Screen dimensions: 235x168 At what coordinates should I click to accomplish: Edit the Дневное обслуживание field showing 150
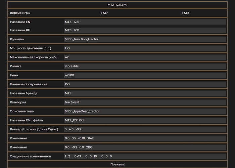tap(145, 84)
